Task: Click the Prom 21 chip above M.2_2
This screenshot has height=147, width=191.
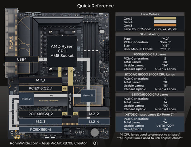Action: 88,96
